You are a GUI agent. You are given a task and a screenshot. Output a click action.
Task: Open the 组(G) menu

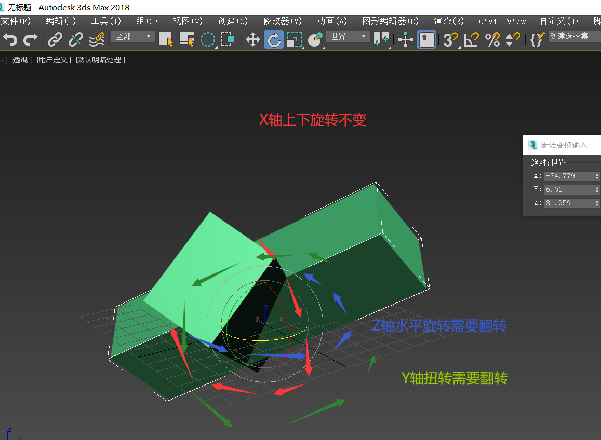click(147, 21)
